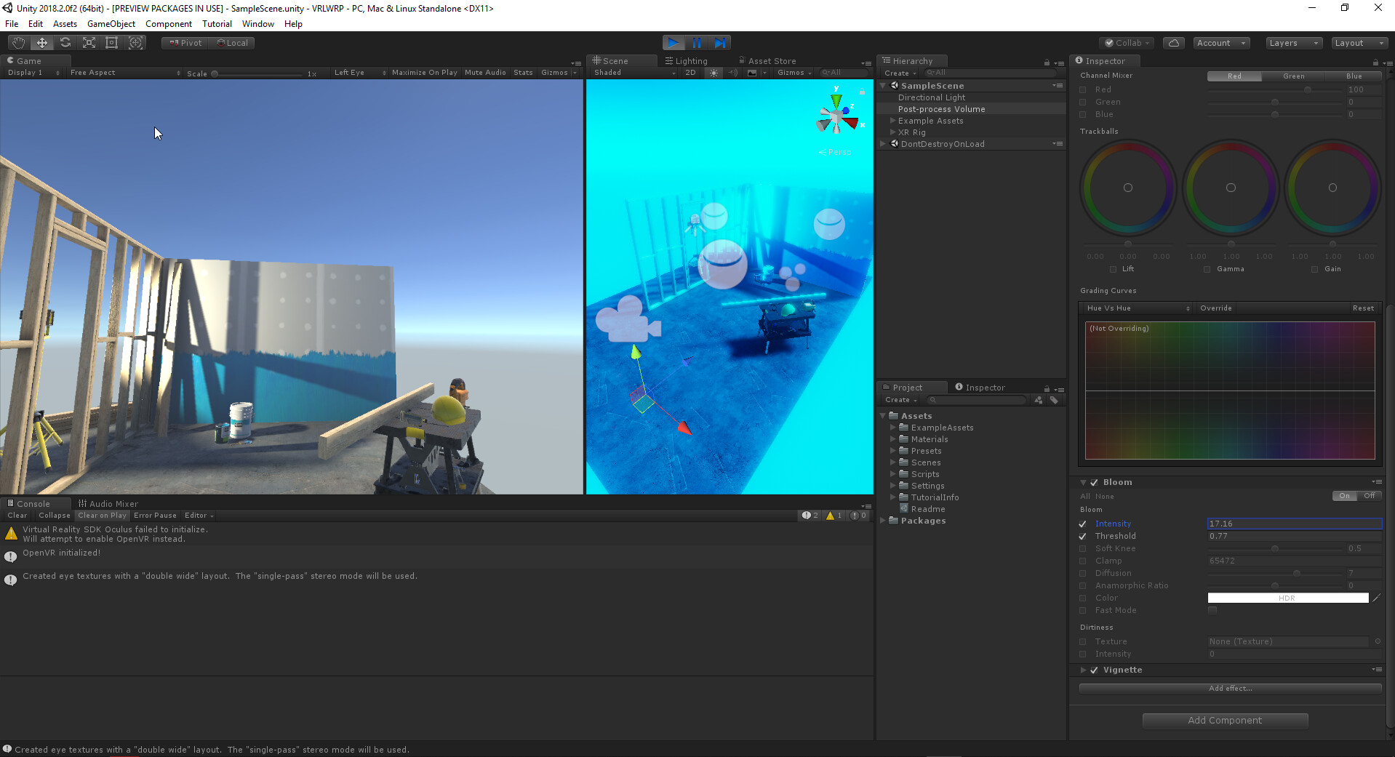Select the Hand tool
The height and width of the screenshot is (757, 1395).
[17, 42]
